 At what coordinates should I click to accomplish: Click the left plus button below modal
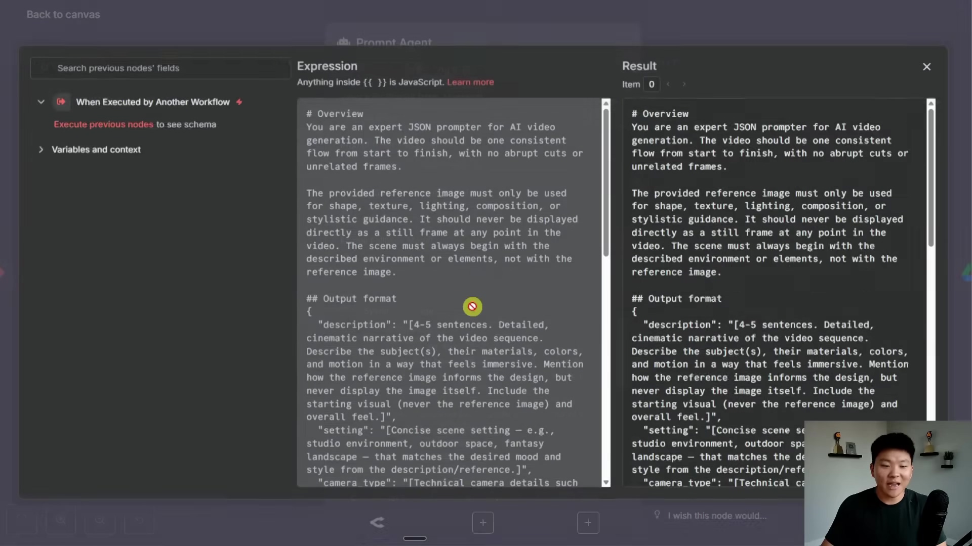483,522
